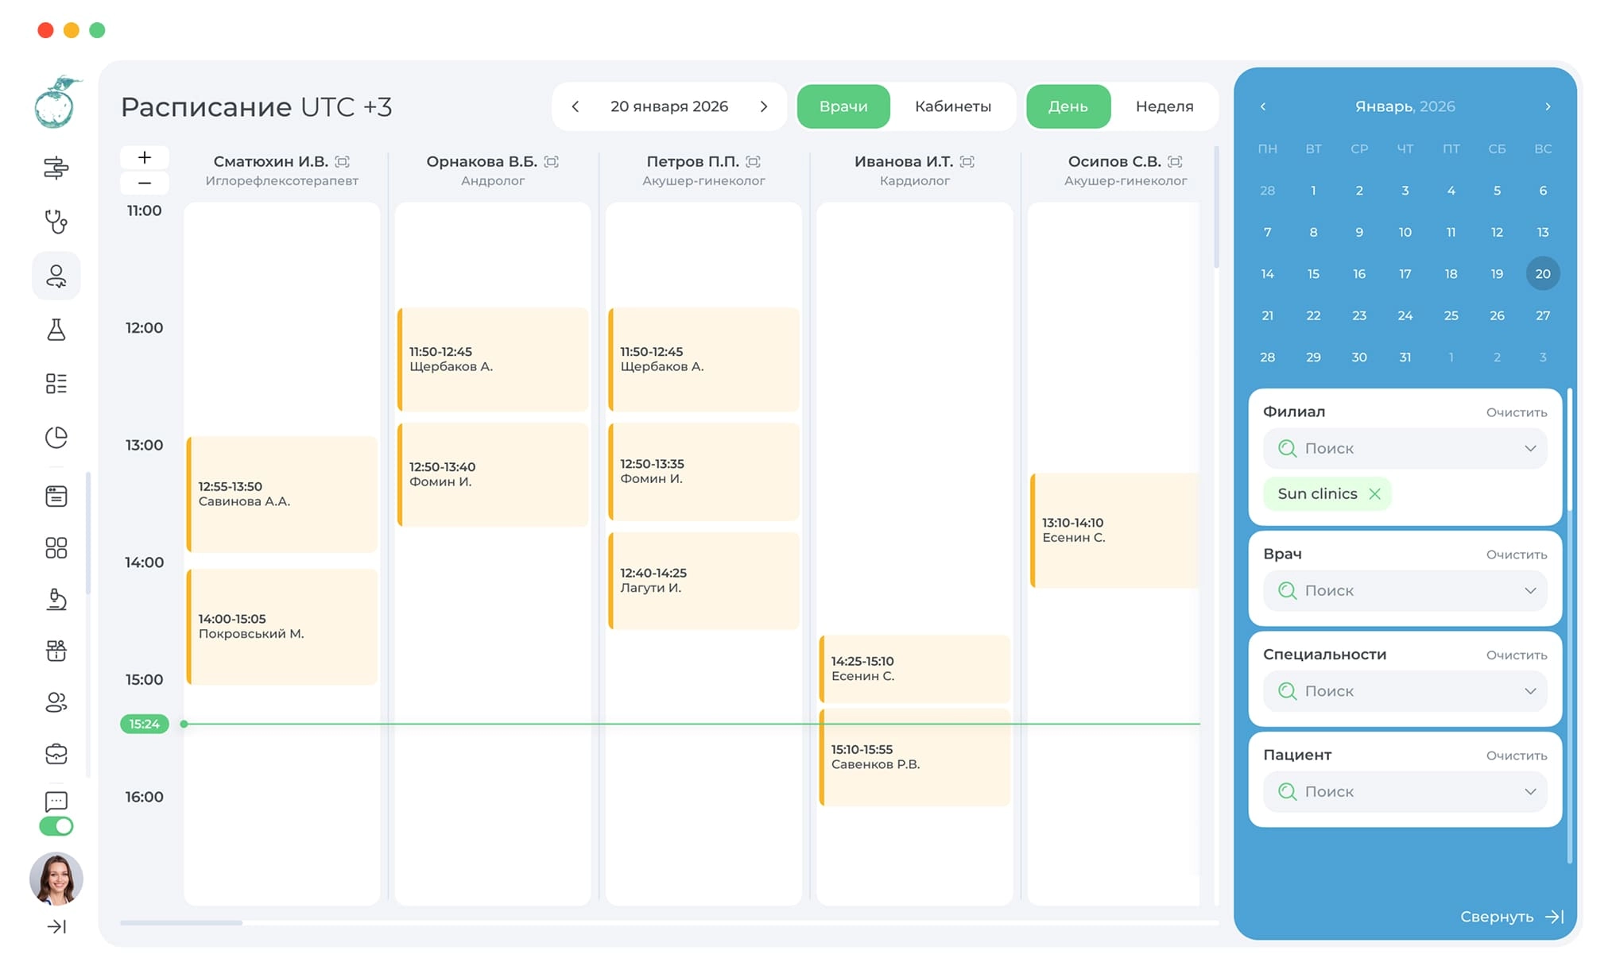Viewport: 1616px width, 970px height.
Task: Remove the Sun clinics filter tag
Action: coord(1374,494)
